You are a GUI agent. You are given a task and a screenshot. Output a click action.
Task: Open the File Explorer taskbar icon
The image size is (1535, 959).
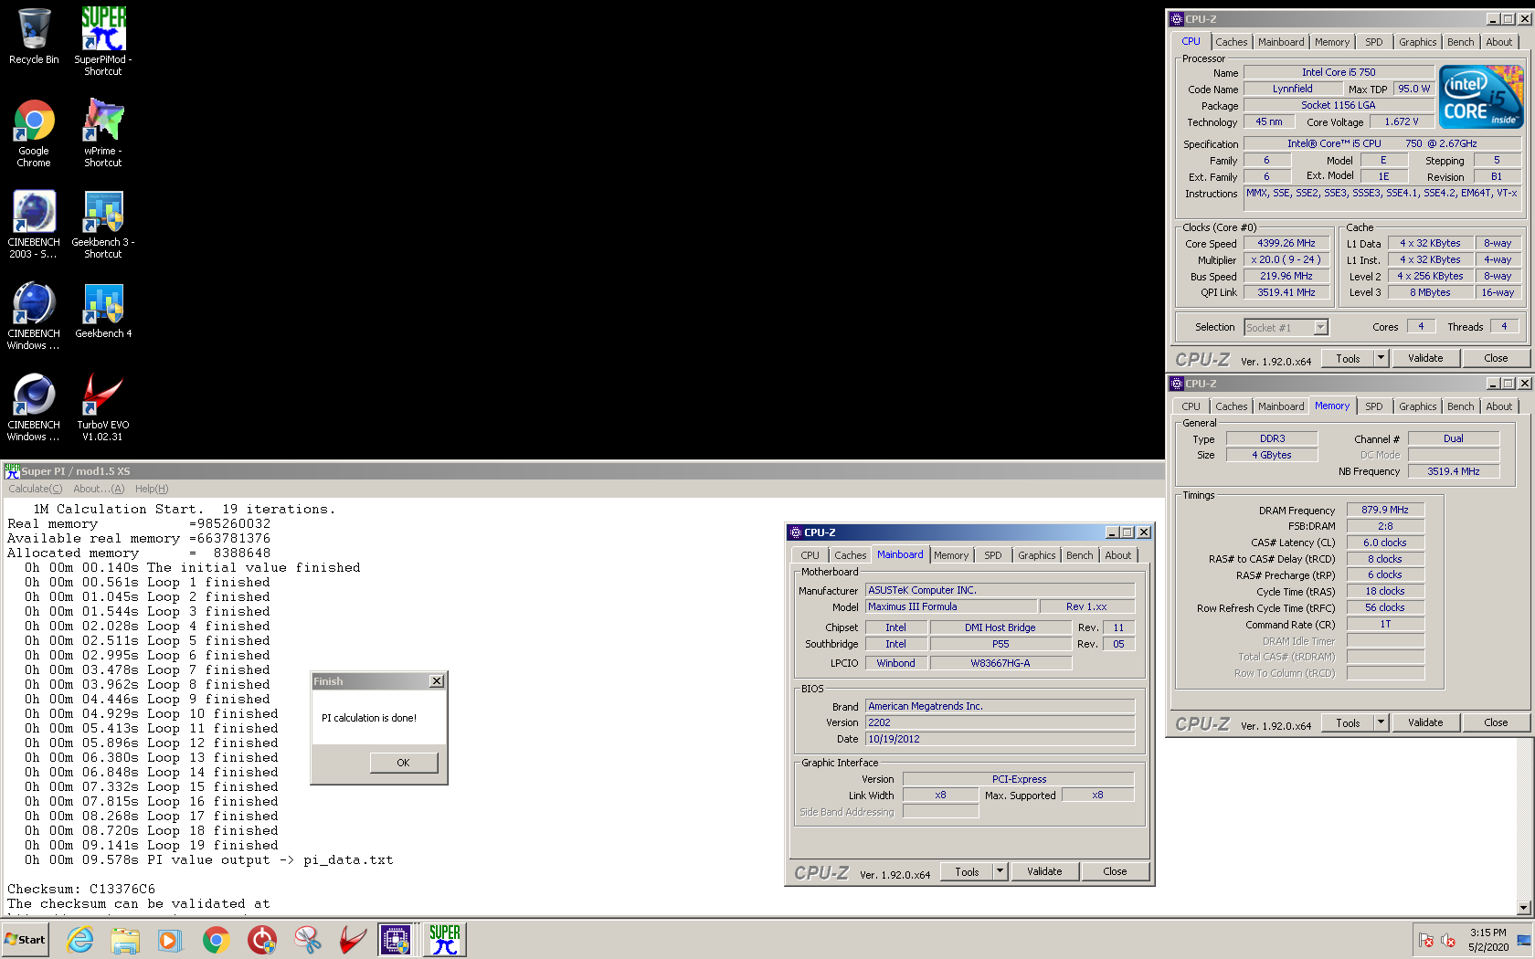(x=125, y=940)
